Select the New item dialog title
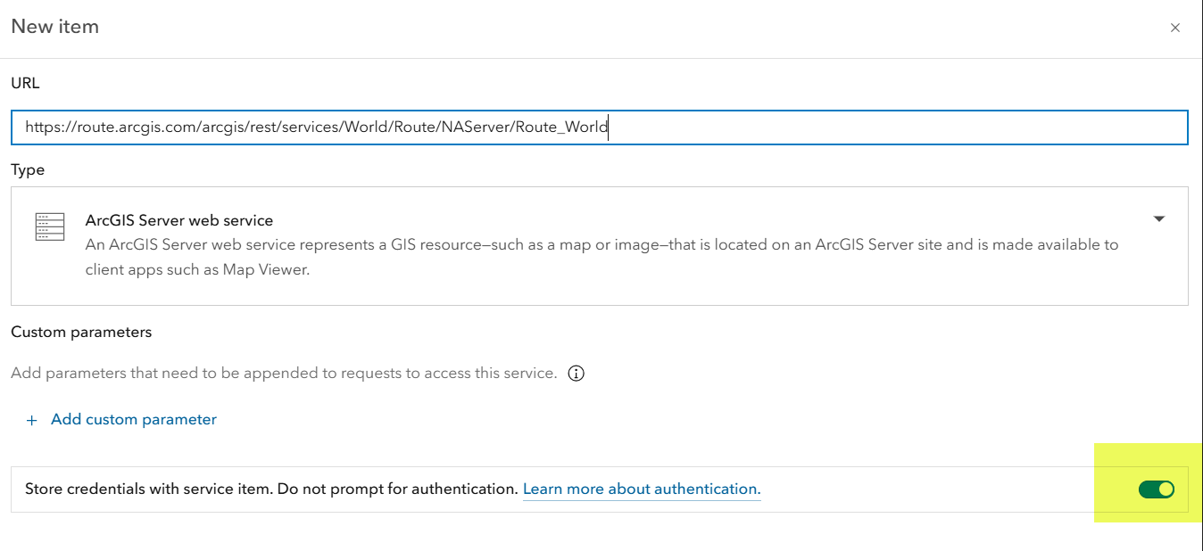This screenshot has height=551, width=1203. (x=54, y=27)
